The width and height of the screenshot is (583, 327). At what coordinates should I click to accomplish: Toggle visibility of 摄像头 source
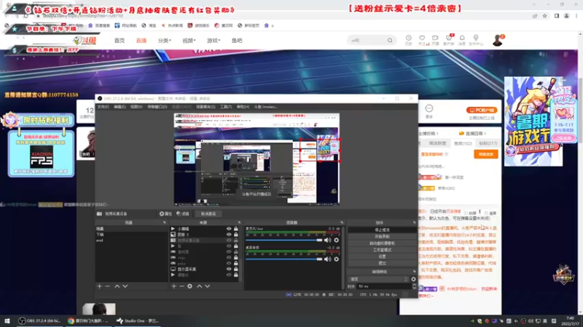[x=229, y=275]
